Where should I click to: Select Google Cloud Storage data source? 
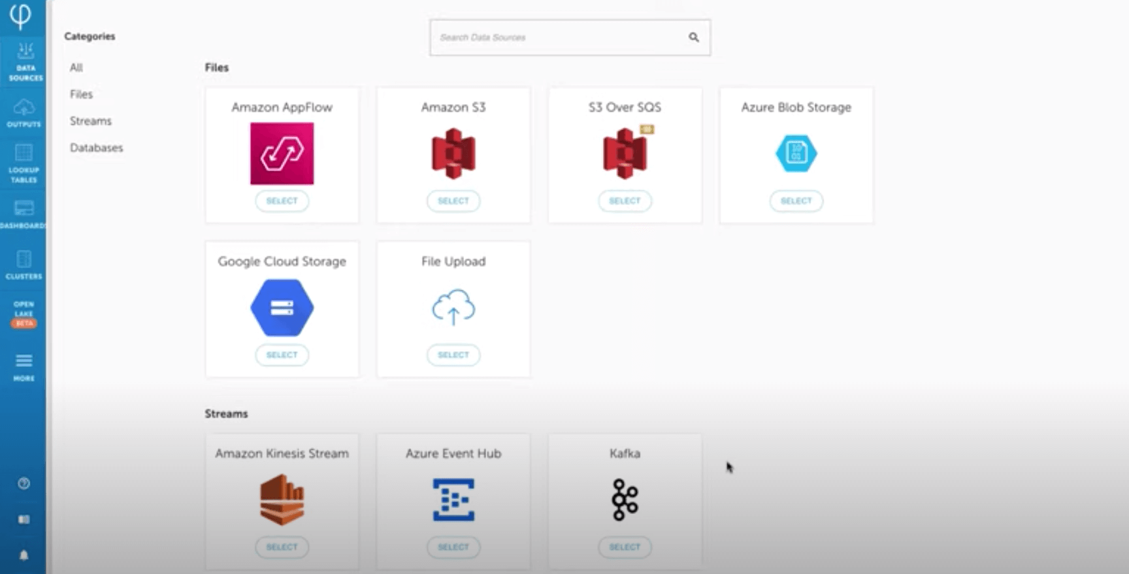[282, 355]
